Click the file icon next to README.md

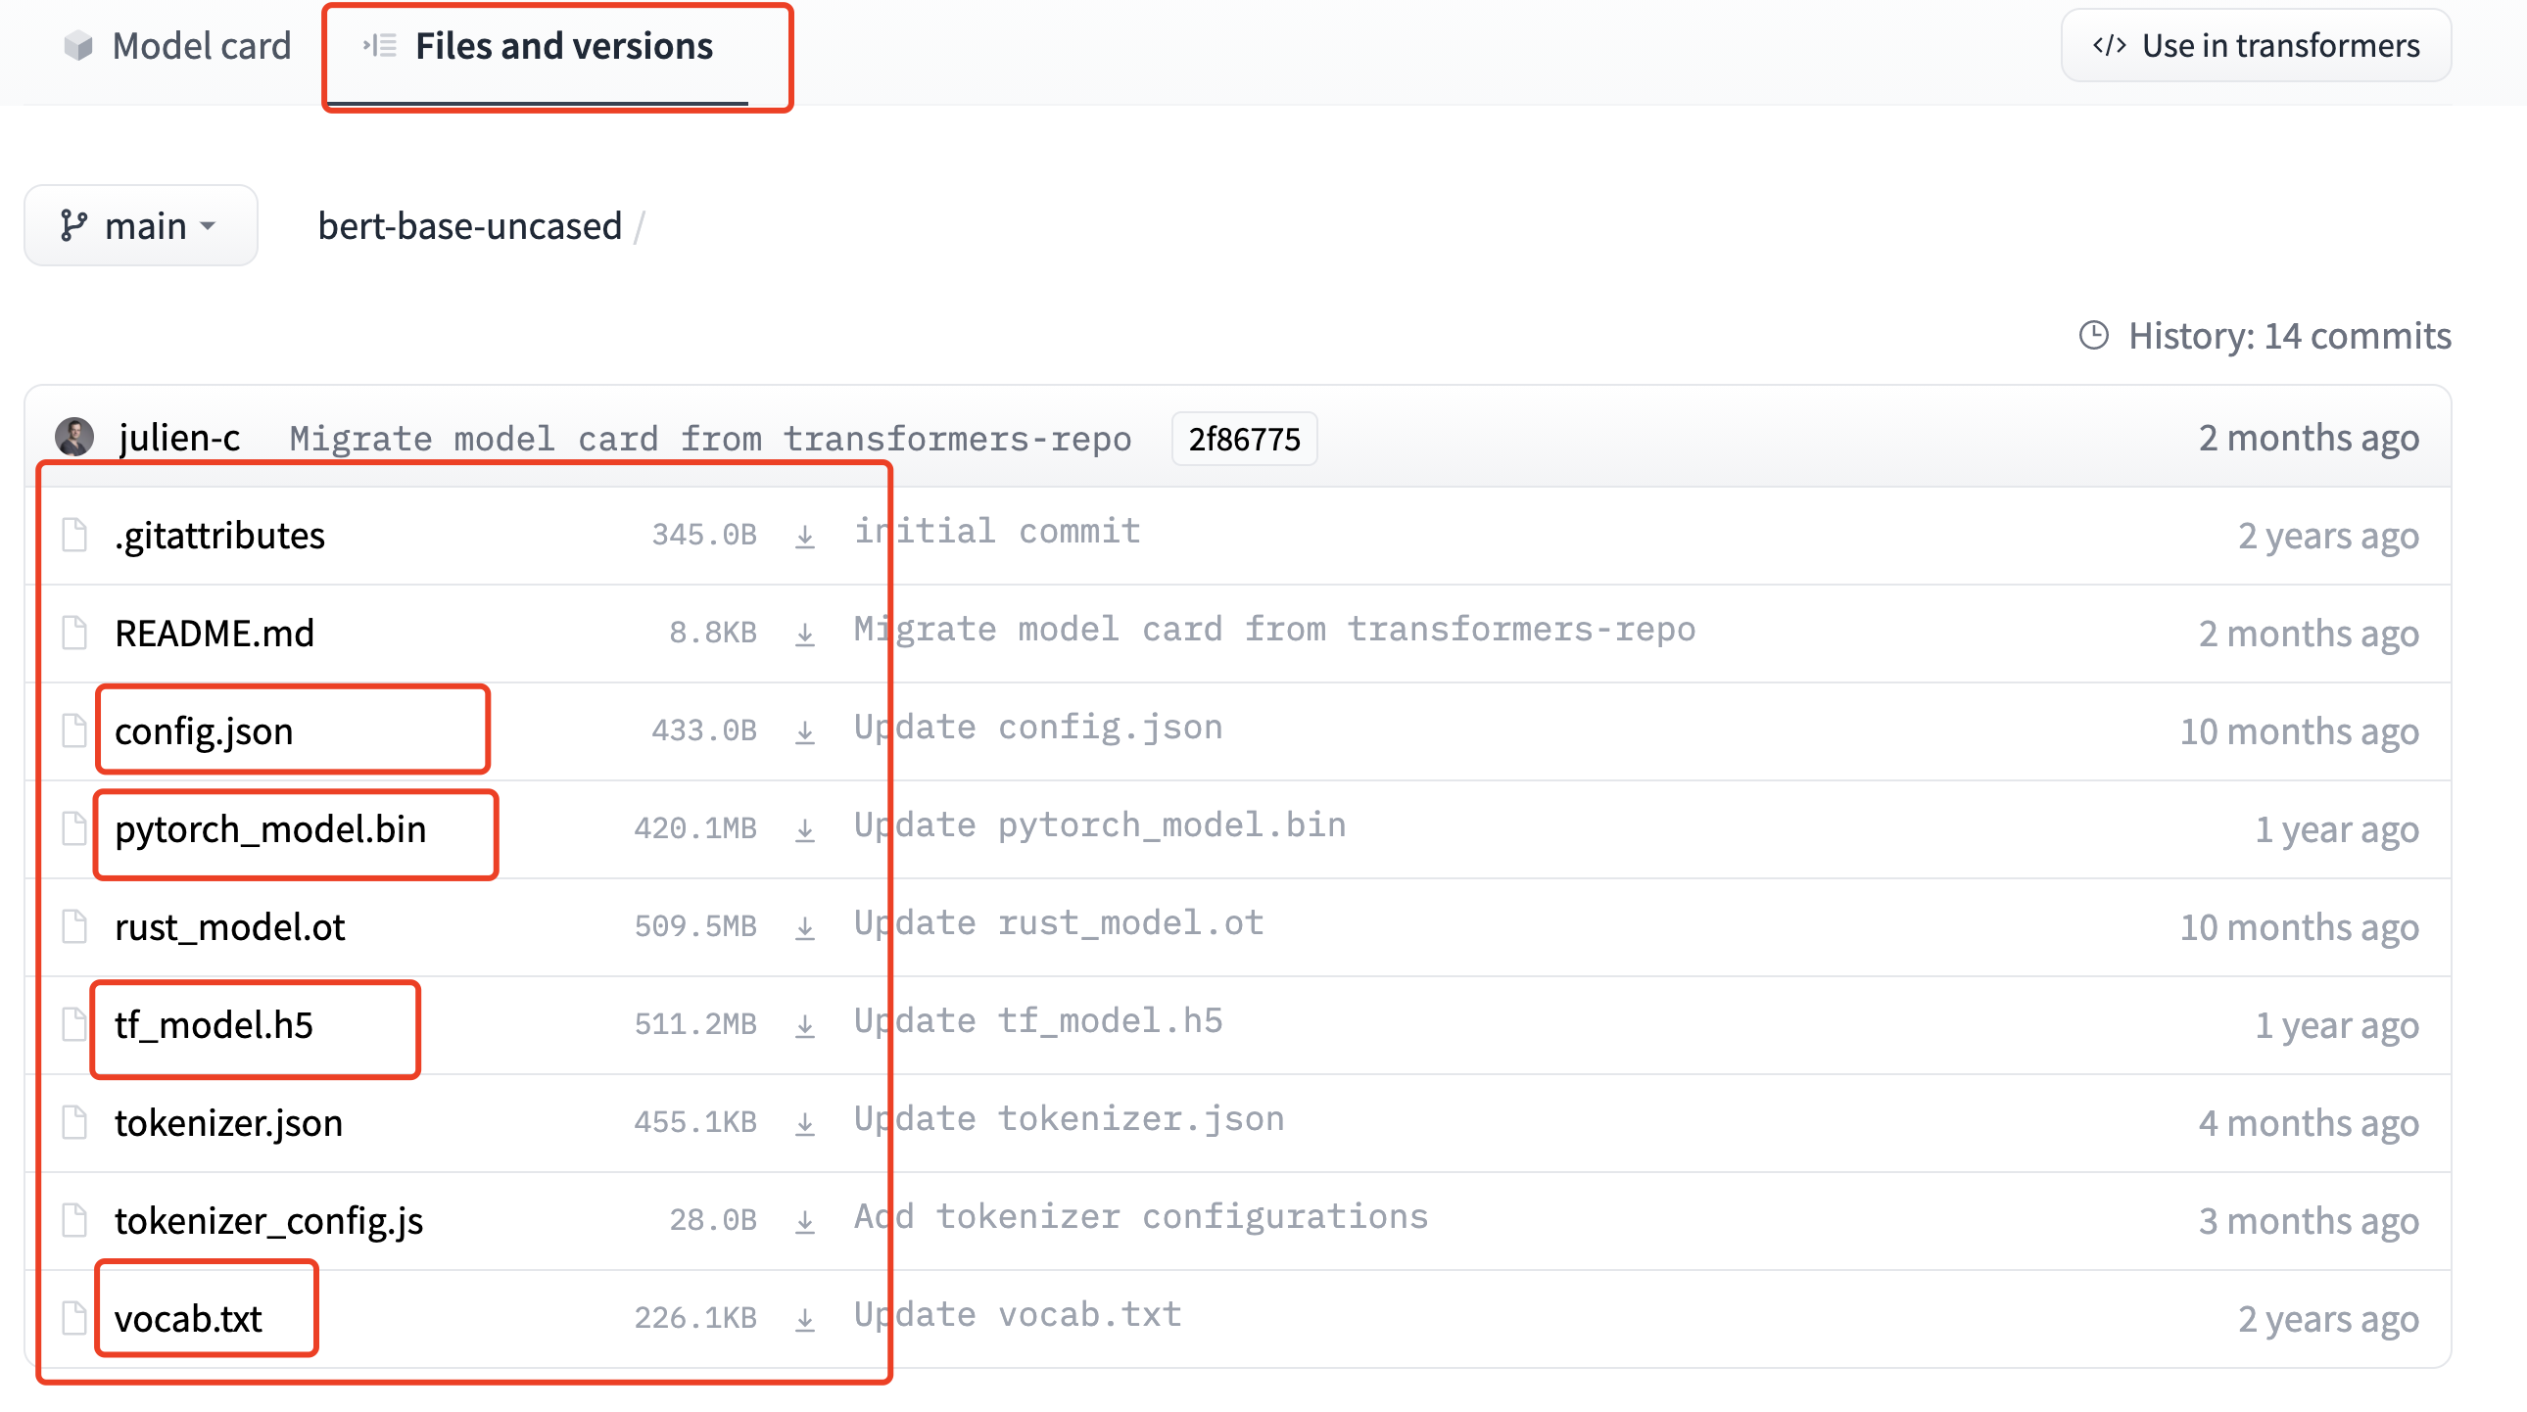(x=73, y=633)
